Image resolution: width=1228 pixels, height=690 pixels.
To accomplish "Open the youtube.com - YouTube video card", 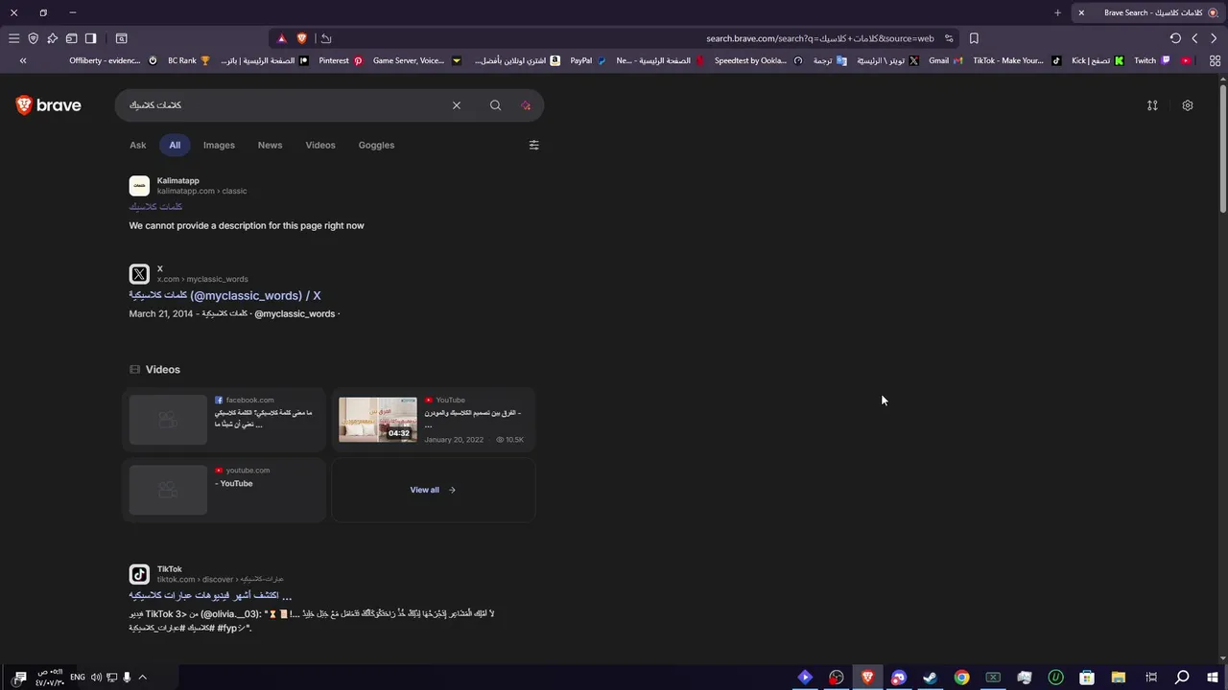I will (224, 490).
